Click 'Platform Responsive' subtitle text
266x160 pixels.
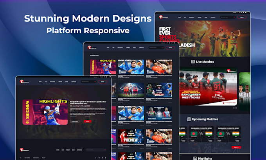pyautogui.click(x=88, y=31)
